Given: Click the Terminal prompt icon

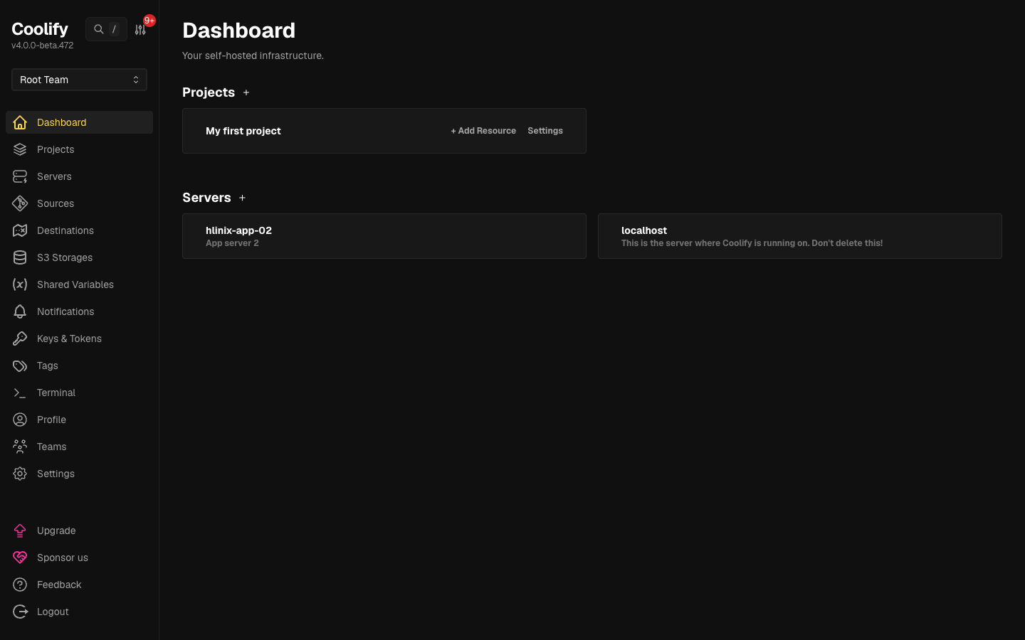Looking at the screenshot, I should pos(20,393).
